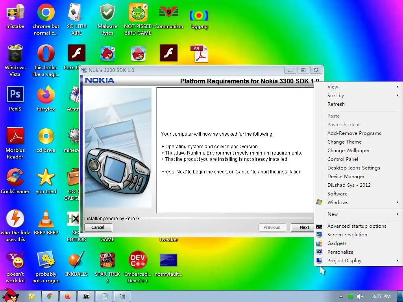The image size is (403, 302).
Task: Open 7-Zip from the taskbar
Action: (x=86, y=296)
